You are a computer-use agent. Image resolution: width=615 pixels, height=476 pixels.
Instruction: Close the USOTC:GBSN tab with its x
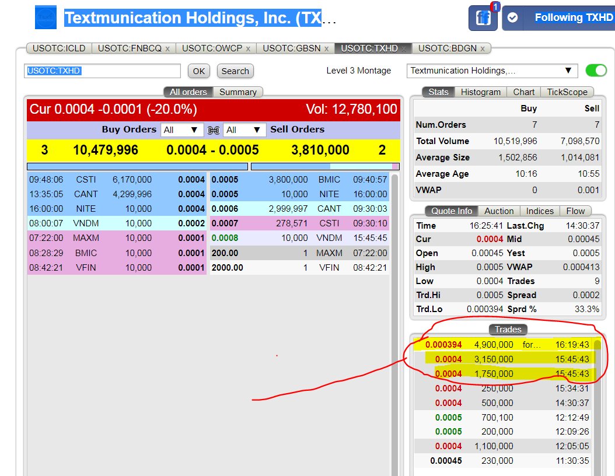coord(326,48)
